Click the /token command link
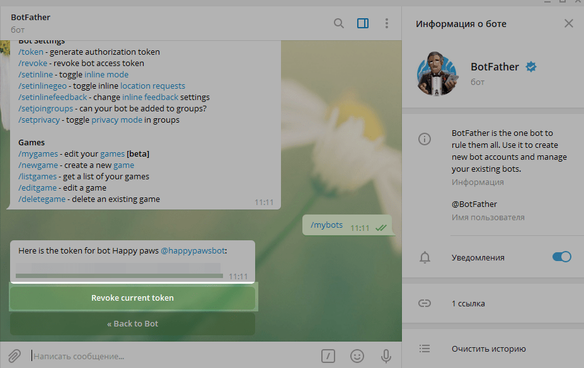The height and width of the screenshot is (368, 584). 31,52
